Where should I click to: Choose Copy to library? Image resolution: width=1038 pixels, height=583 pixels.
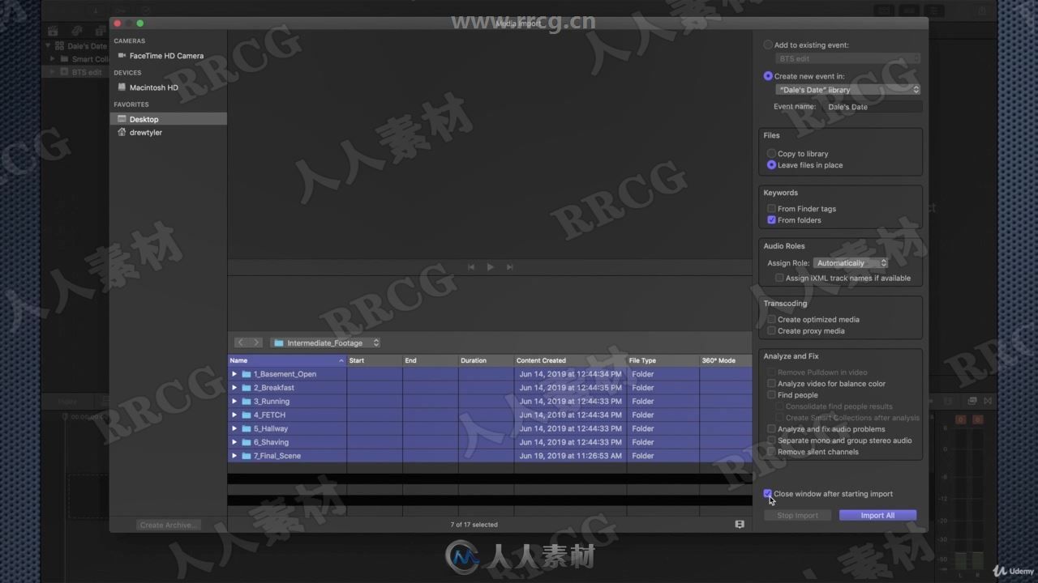pyautogui.click(x=771, y=154)
